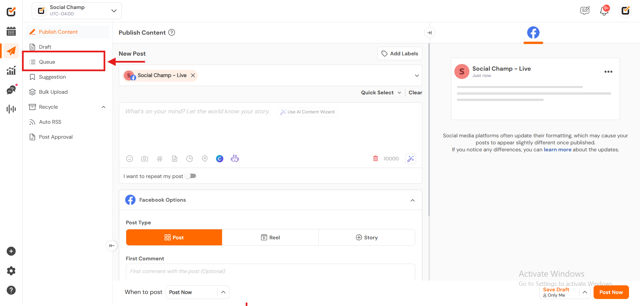This screenshot has width=640, height=306.
Task: Click the emoji picker icon
Action: point(130,159)
